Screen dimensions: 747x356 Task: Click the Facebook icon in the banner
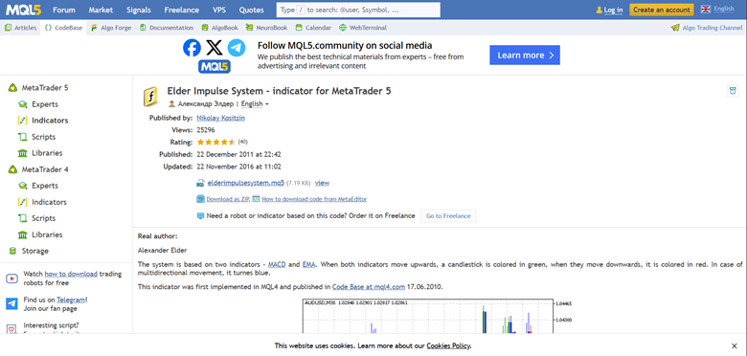[x=192, y=48]
